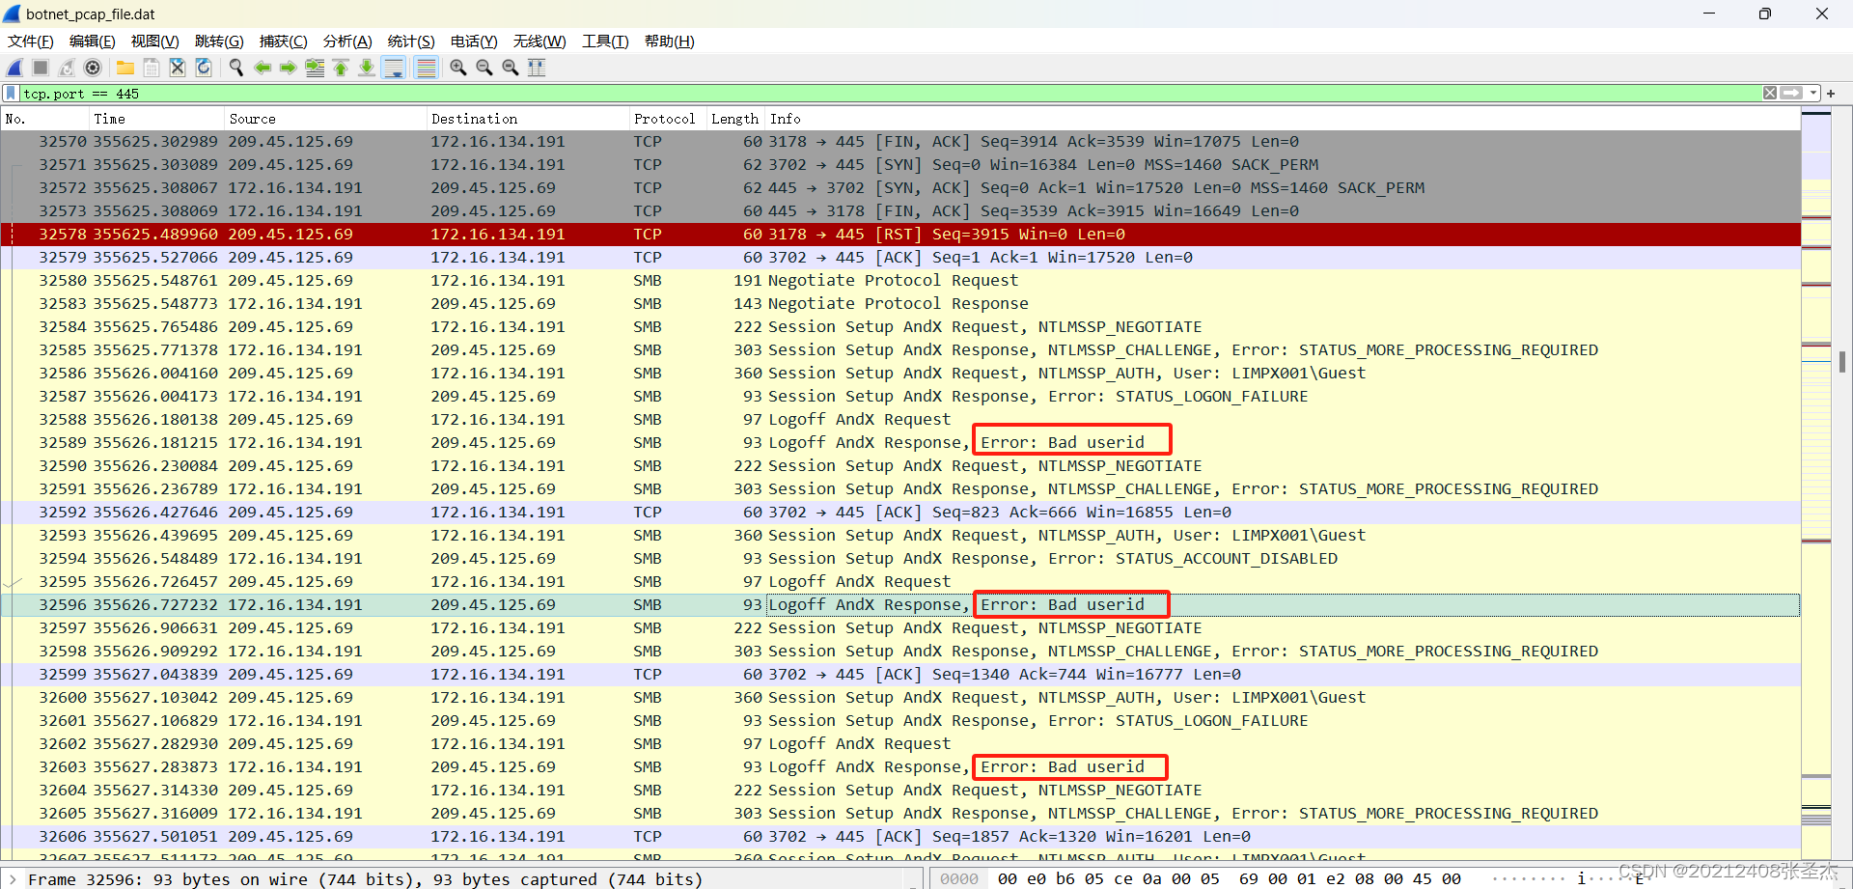The width and height of the screenshot is (1853, 889).
Task: Open the 编辑(E) menu
Action: 93,42
